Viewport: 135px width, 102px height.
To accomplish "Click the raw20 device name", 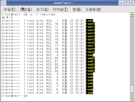I will click(90, 58).
